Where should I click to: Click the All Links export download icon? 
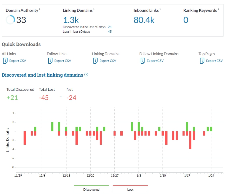coord(5,61)
